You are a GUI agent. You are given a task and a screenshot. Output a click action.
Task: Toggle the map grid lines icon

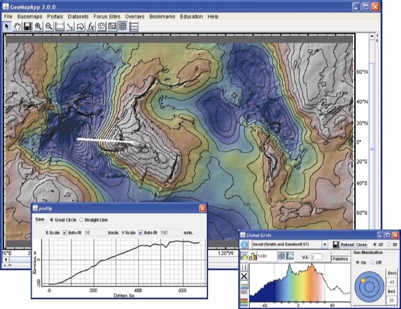tap(123, 27)
